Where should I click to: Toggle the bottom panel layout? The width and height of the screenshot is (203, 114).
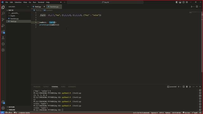tap(180, 2)
